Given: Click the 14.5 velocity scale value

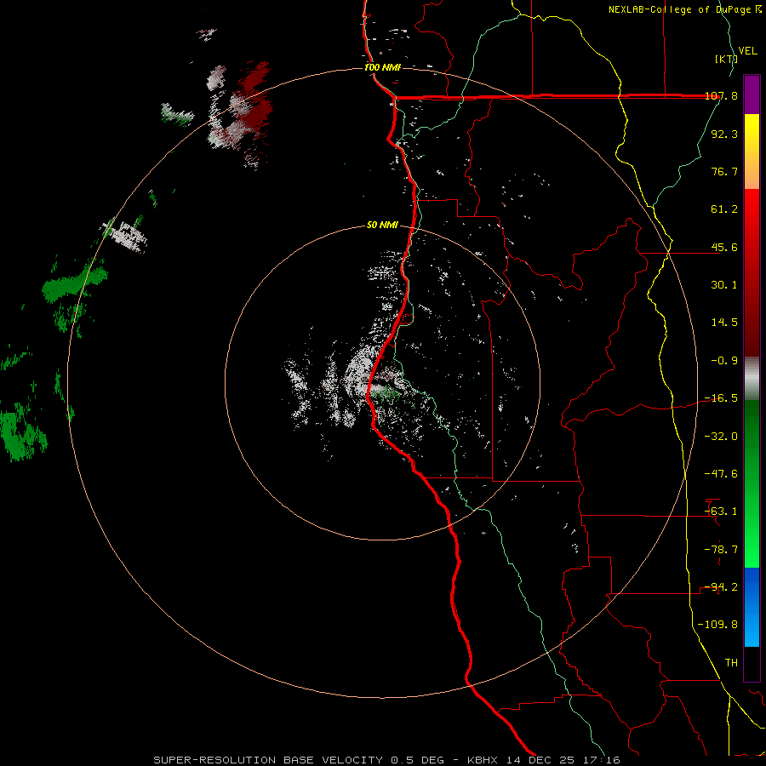Looking at the screenshot, I should pos(724,323).
